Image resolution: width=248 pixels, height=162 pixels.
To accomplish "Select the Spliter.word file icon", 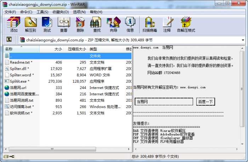I will [7, 75].
